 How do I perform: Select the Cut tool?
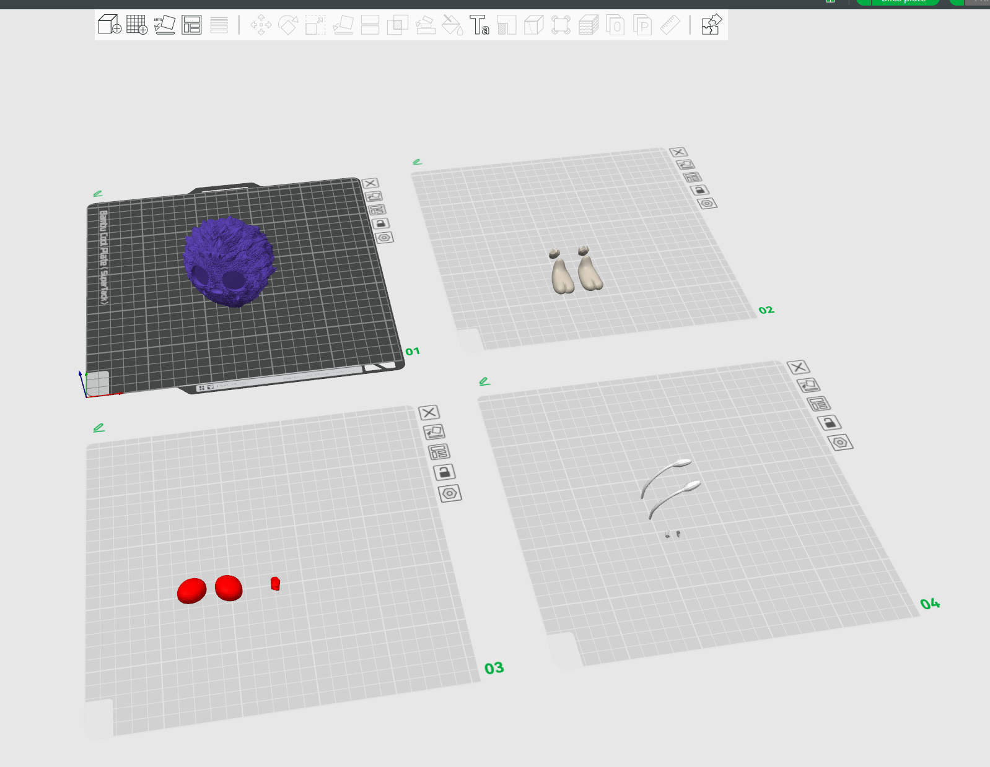click(370, 25)
